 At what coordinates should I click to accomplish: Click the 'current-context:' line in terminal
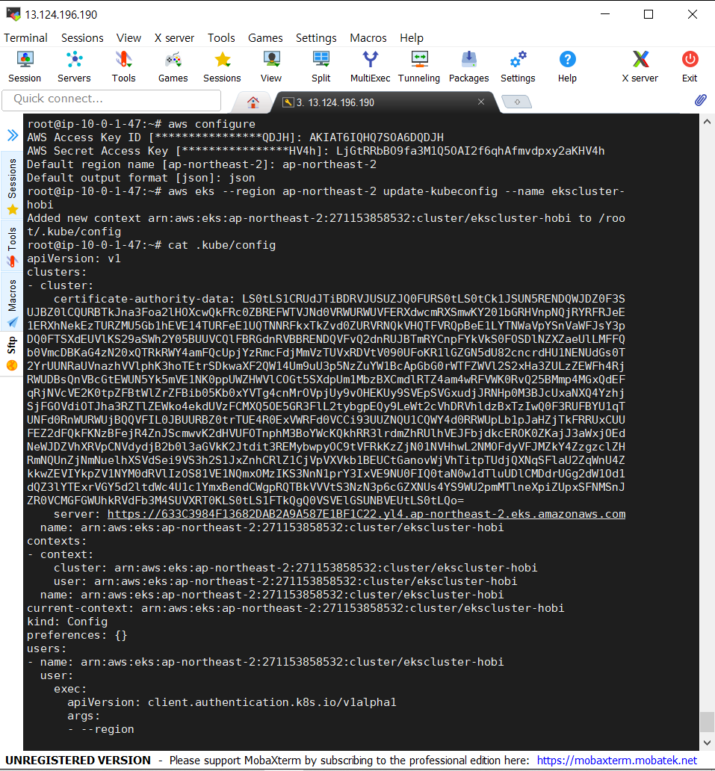coord(296,608)
